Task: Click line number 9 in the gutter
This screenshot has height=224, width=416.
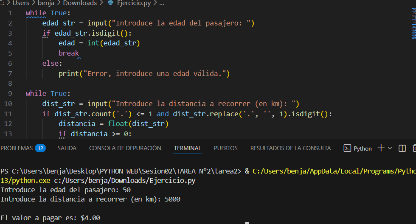Action: 10,94
